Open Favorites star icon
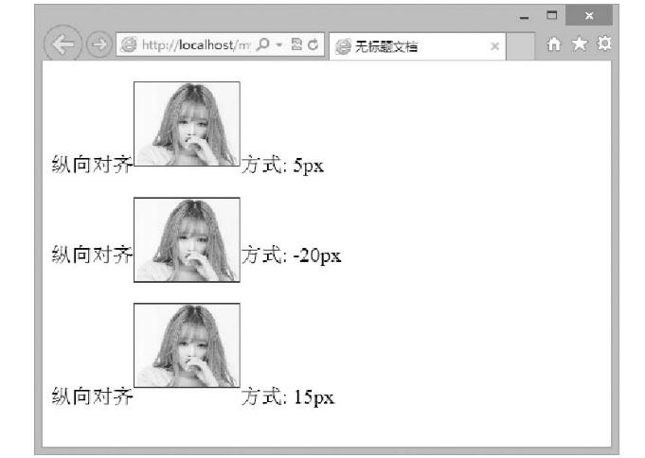 pos(577,44)
